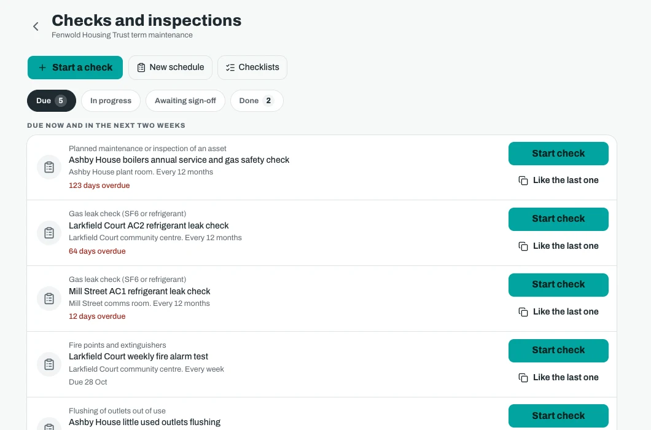The height and width of the screenshot is (430, 651).
Task: Click copy icon beside Mill Street Like the last one
Action: point(523,311)
